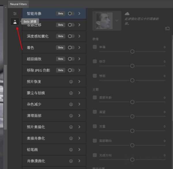Expand 智能肖像 with its chevron arrow
Viewport: 173px width, 169px height.
tap(79, 14)
